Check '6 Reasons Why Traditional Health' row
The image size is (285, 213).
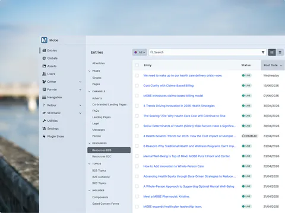137,146
